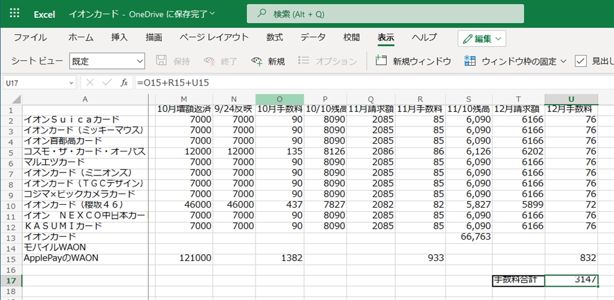This screenshot has width=614, height=300.
Task: Click the 12月手数料 header cell
Action: pyautogui.click(x=571, y=109)
